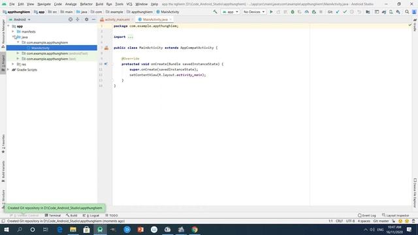Click the Expand/Collapse All icon in Project panel

(x=78, y=20)
